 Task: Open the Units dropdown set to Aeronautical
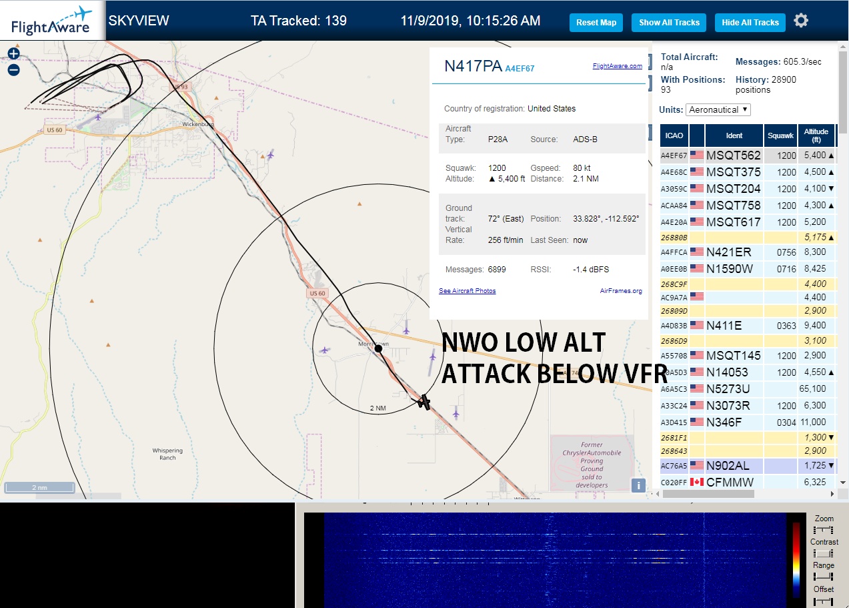pyautogui.click(x=718, y=109)
